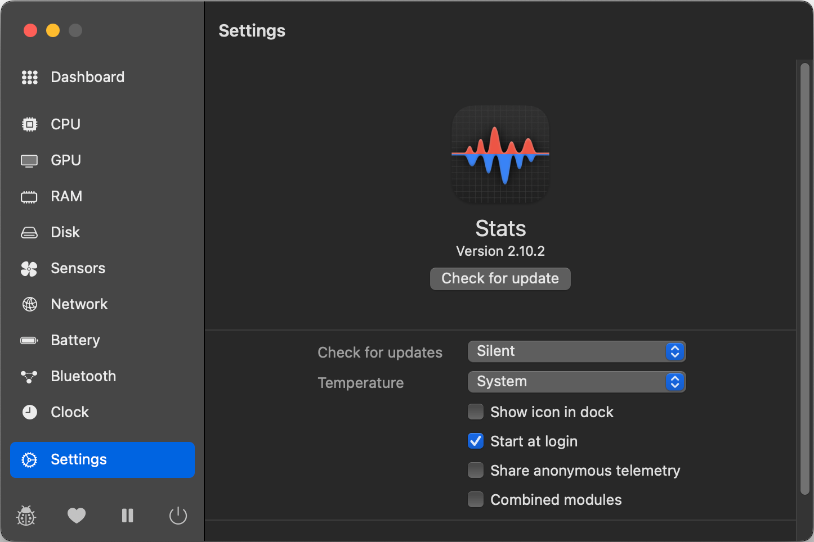The height and width of the screenshot is (542, 814).
Task: Click the Settings gear icon
Action: click(29, 459)
